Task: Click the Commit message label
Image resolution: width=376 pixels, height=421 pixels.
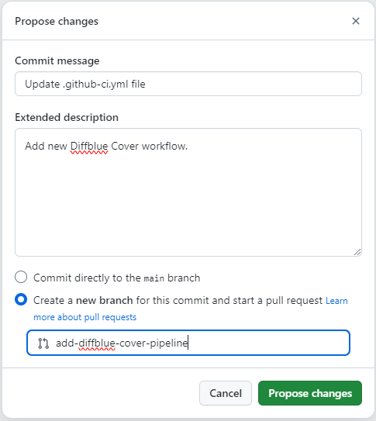Action: (57, 61)
